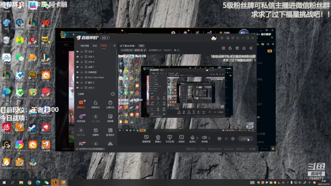Hide the 文本 3 layer
This screenshot has height=186, width=331.
pyautogui.click(x=77, y=57)
